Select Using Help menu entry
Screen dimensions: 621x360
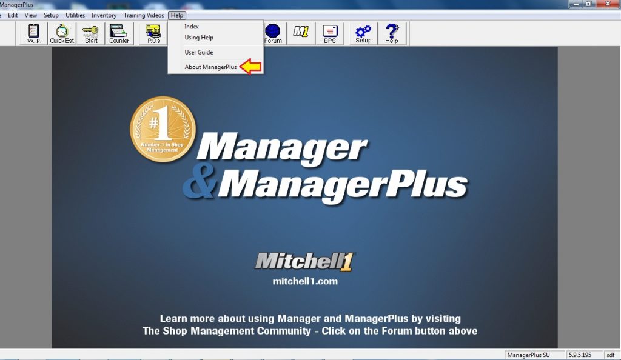click(x=198, y=38)
